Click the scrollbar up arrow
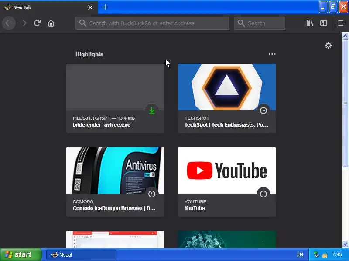 pyautogui.click(x=345, y=36)
